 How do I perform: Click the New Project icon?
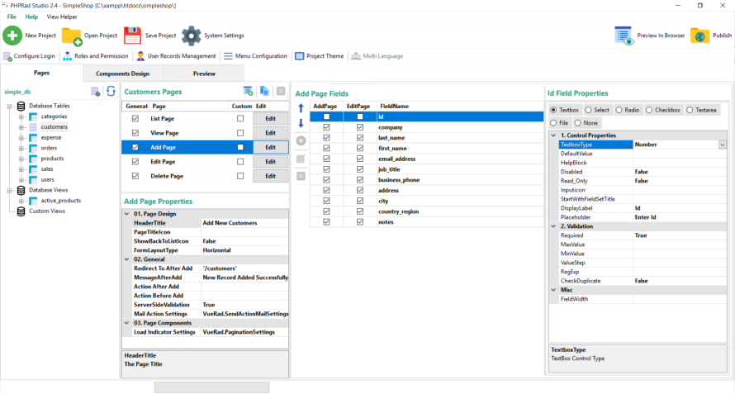pos(12,36)
